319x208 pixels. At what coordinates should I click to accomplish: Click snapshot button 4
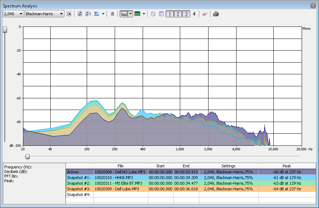[x=194, y=14]
